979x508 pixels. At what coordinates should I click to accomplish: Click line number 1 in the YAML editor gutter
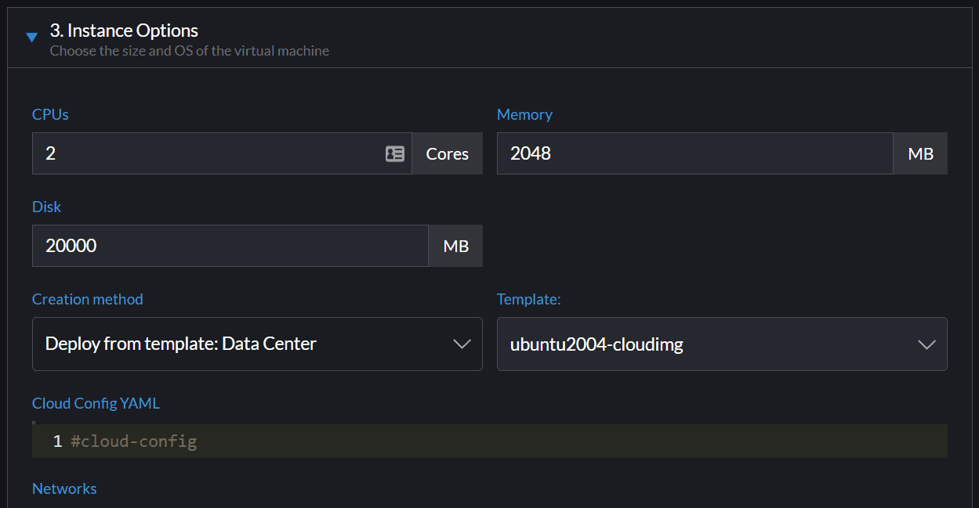click(57, 441)
